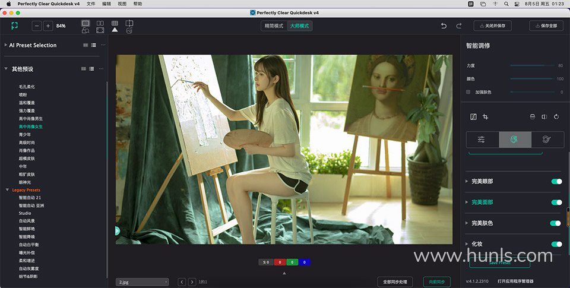Viewport: 570px width, 288px height.
Task: Open the 编辑 menu
Action: [x=106, y=4]
